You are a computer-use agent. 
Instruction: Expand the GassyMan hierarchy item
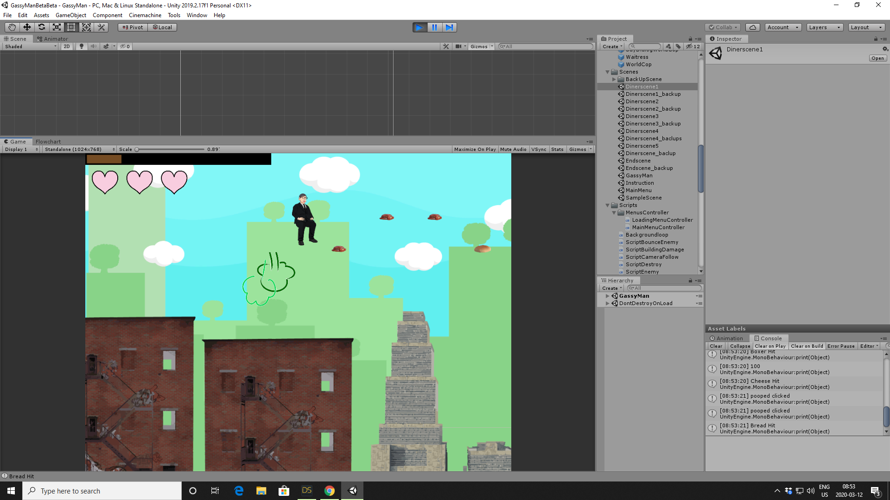click(608, 296)
